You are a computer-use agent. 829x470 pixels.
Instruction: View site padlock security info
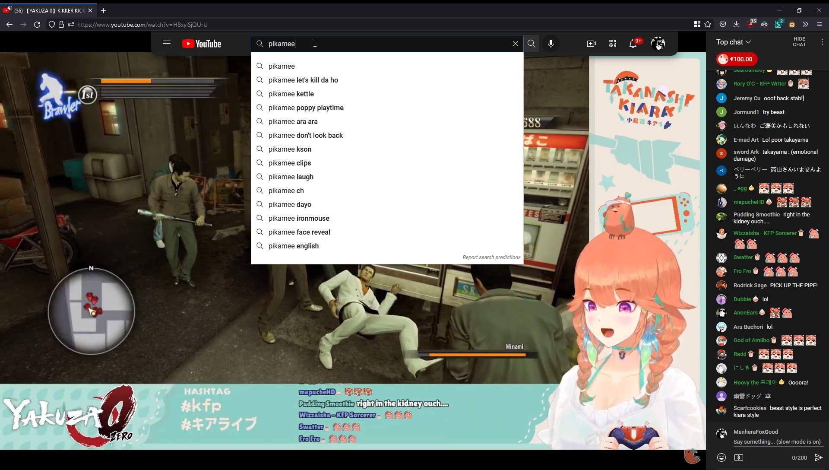[x=61, y=25]
